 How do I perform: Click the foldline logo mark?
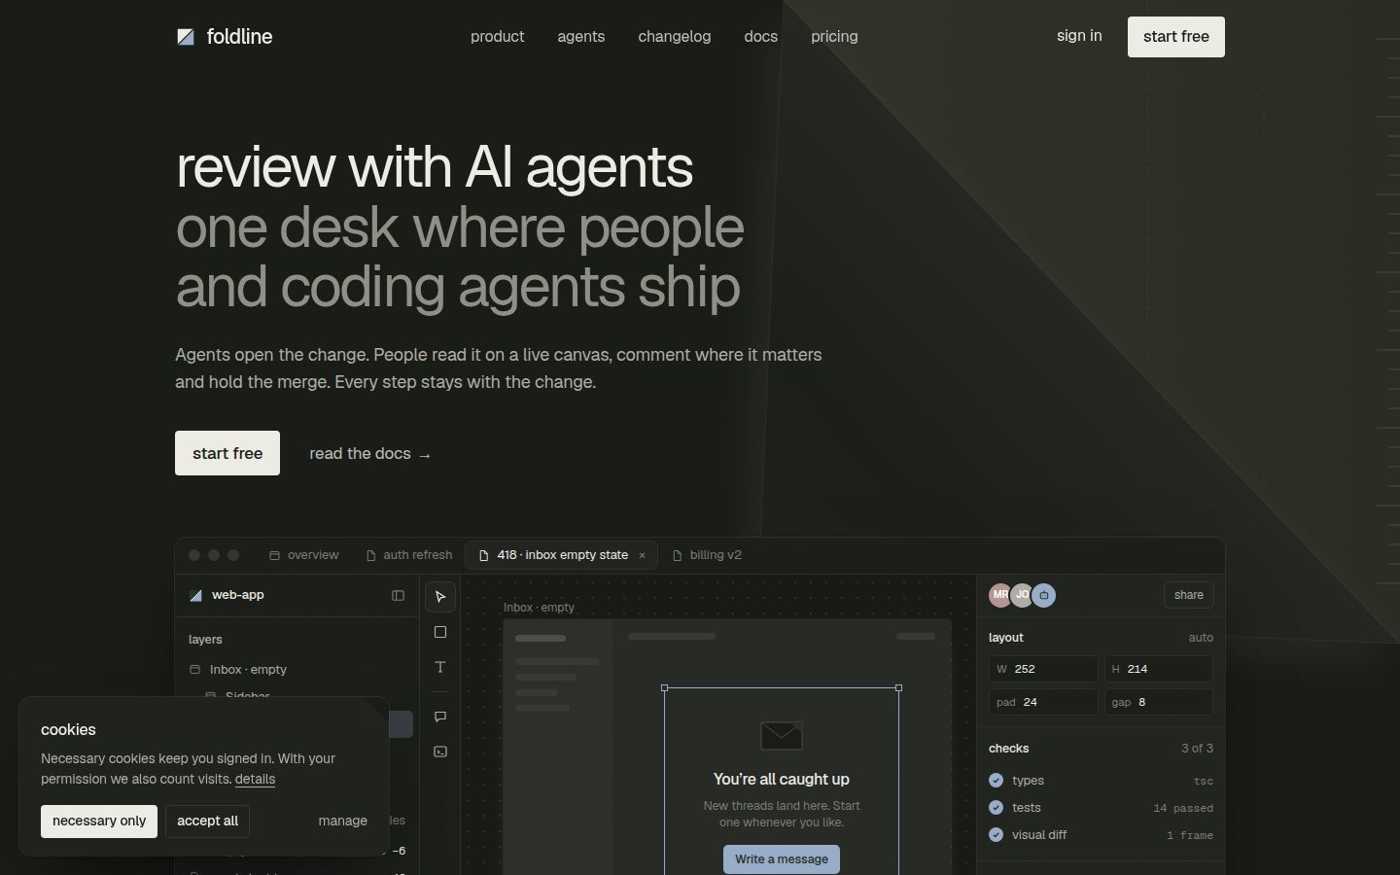click(x=186, y=37)
